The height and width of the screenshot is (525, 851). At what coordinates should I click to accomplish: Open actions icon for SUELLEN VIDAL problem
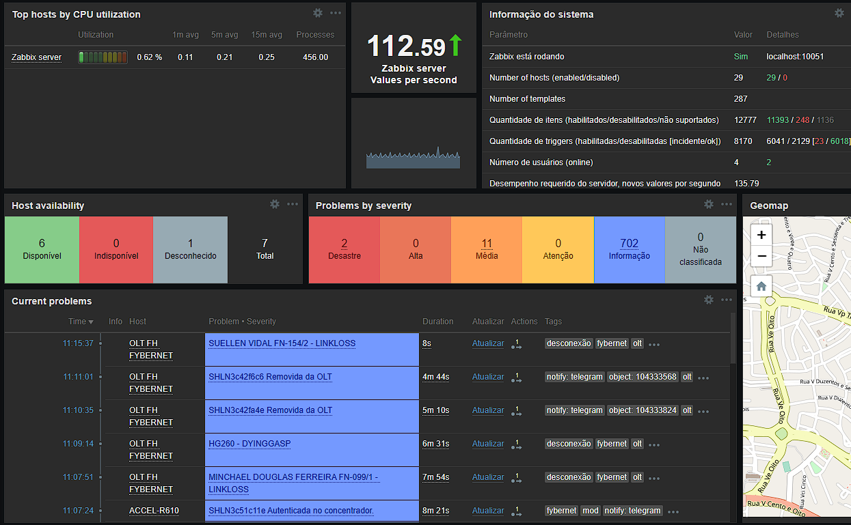point(516,344)
